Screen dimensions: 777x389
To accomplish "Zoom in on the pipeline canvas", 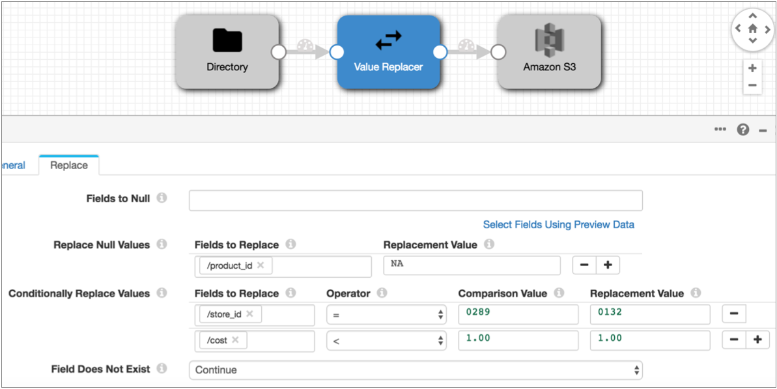I will pyautogui.click(x=752, y=68).
